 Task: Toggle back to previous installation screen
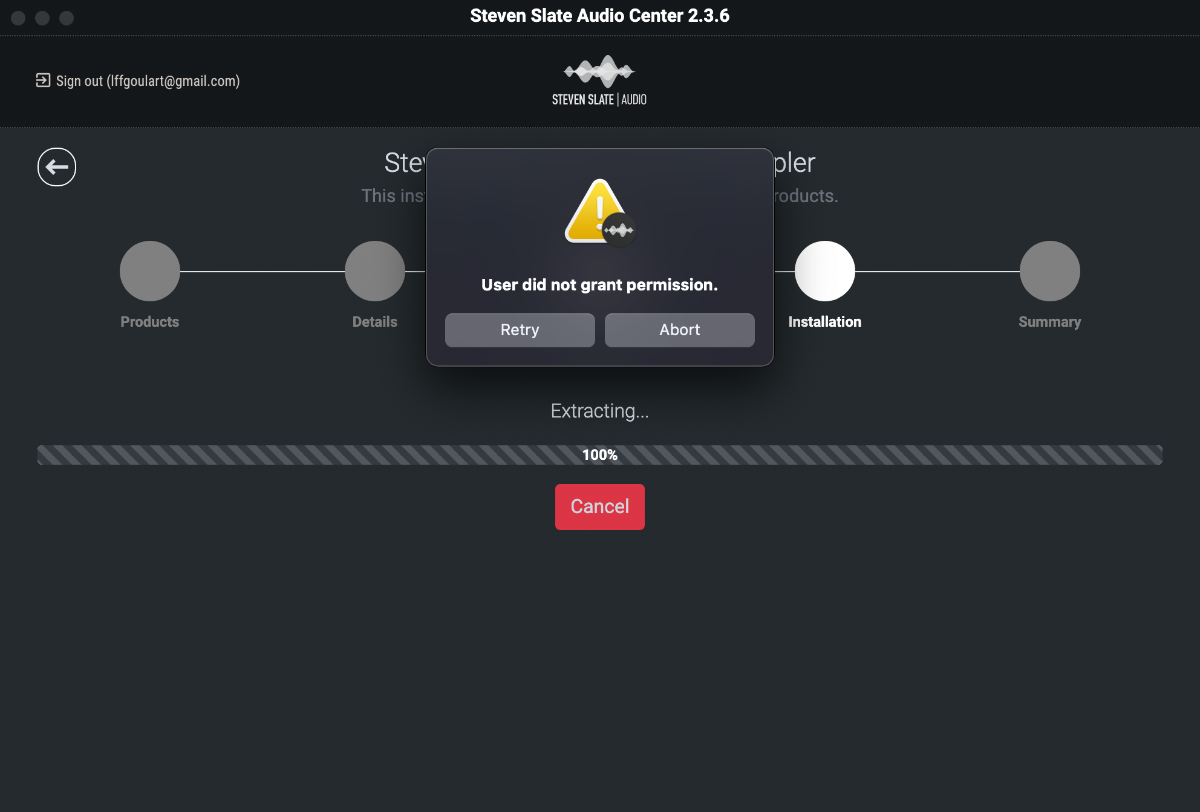(x=56, y=167)
